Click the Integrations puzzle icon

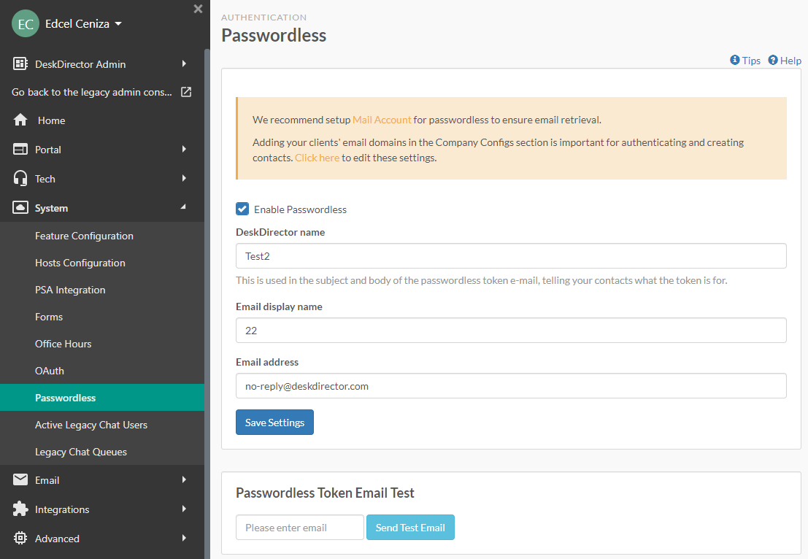[20, 509]
